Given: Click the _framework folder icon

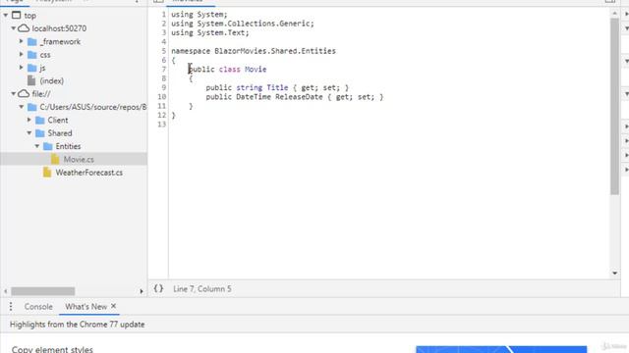Looking at the screenshot, I should tap(32, 41).
